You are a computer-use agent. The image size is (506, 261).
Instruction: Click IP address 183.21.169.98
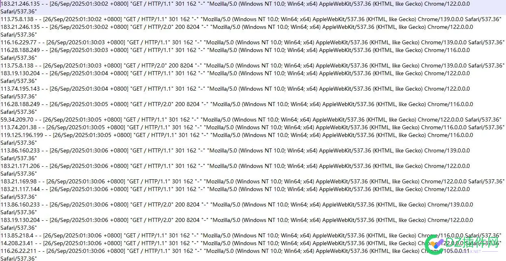pyautogui.click(x=19, y=181)
